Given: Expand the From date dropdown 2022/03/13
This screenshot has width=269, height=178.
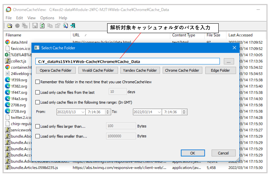Looking at the screenshot, I should click(83, 112).
